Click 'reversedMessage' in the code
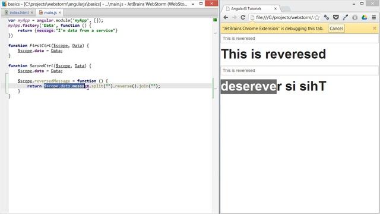The height and width of the screenshot is (214, 380). pos(52,81)
